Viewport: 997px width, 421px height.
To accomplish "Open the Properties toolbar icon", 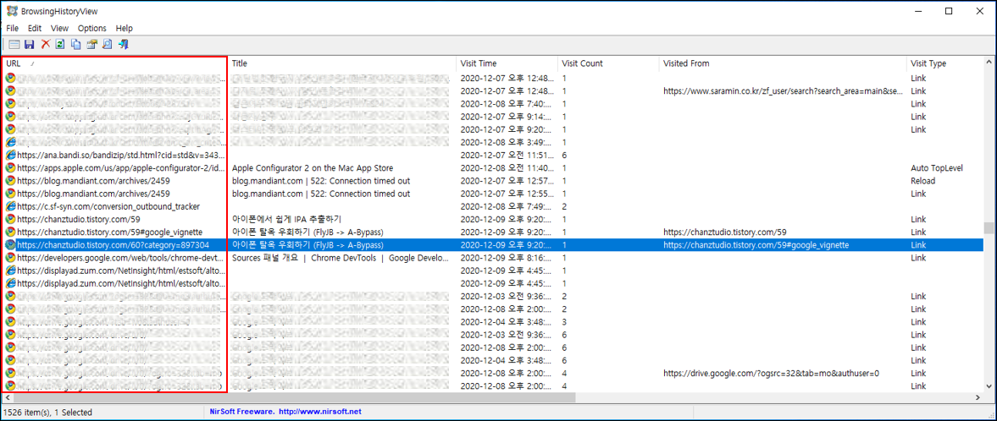I will point(91,45).
